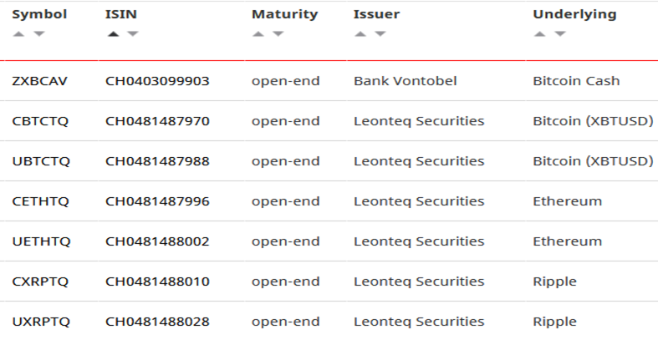Click the Underlying column header

click(x=574, y=14)
